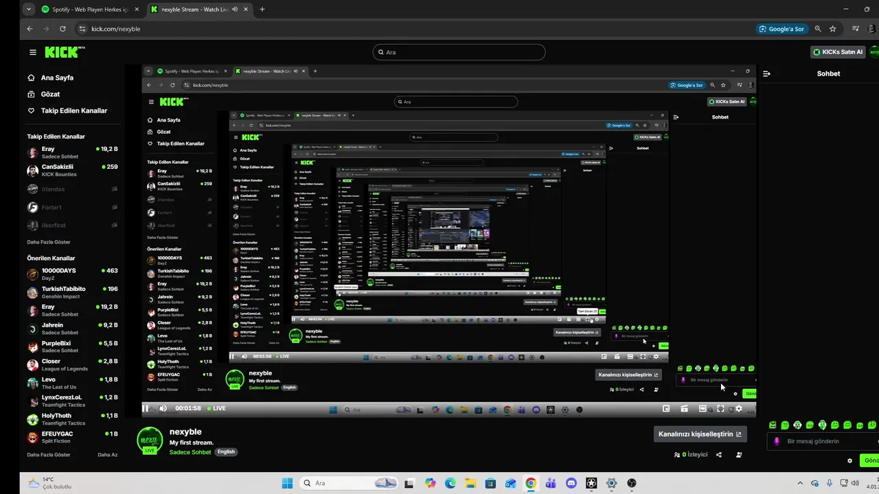Mute the nexyble Stream tab audio
The image size is (879, 494).
click(235, 9)
